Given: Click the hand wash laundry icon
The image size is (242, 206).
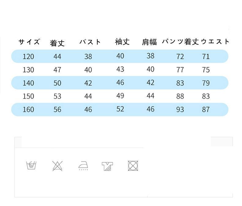Looking at the screenshot, I should [32, 166].
